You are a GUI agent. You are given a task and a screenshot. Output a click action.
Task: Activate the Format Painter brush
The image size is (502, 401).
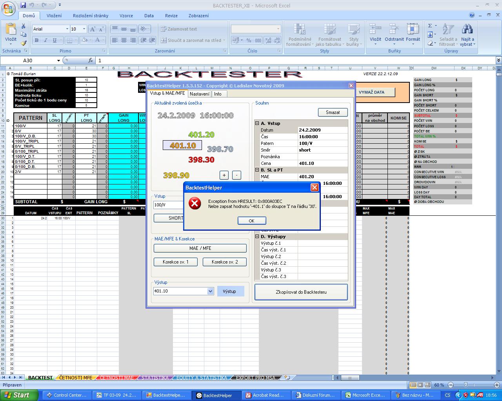point(23,43)
